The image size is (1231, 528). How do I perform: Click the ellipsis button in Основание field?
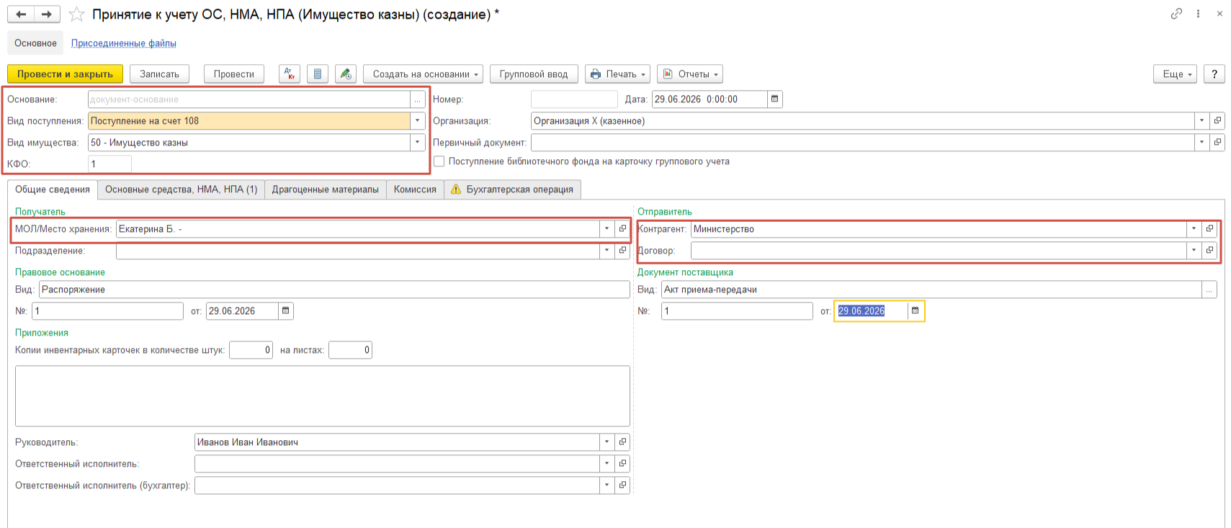pos(418,99)
